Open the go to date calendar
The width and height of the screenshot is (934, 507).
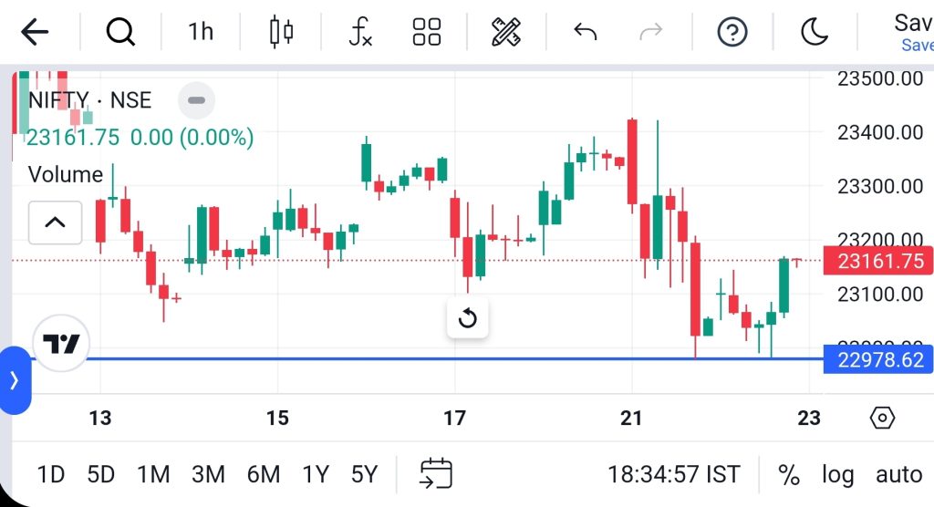coord(436,474)
